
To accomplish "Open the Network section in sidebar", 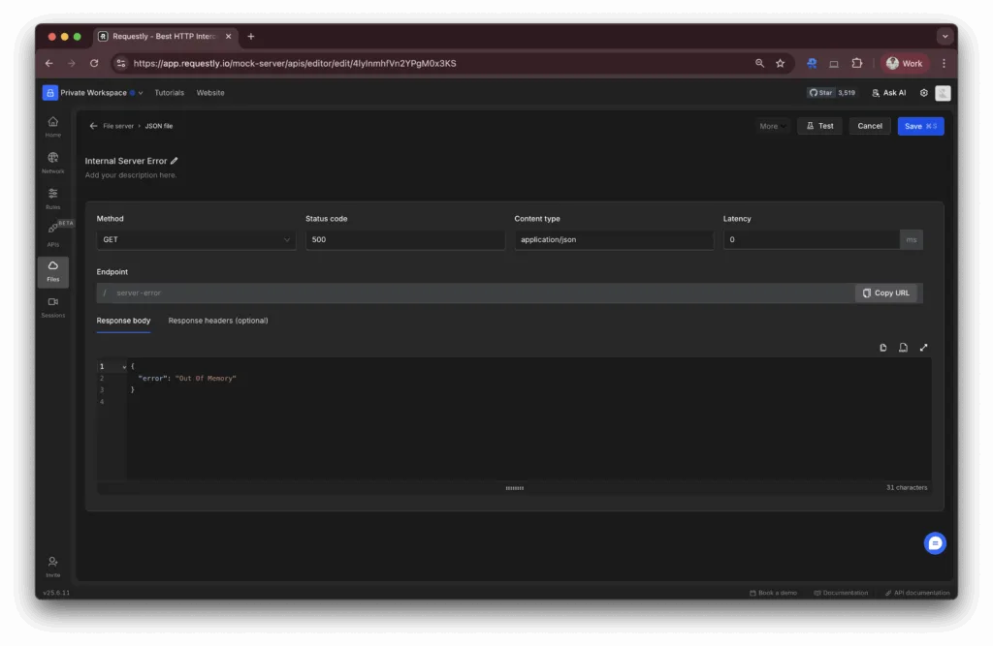I will click(53, 163).
